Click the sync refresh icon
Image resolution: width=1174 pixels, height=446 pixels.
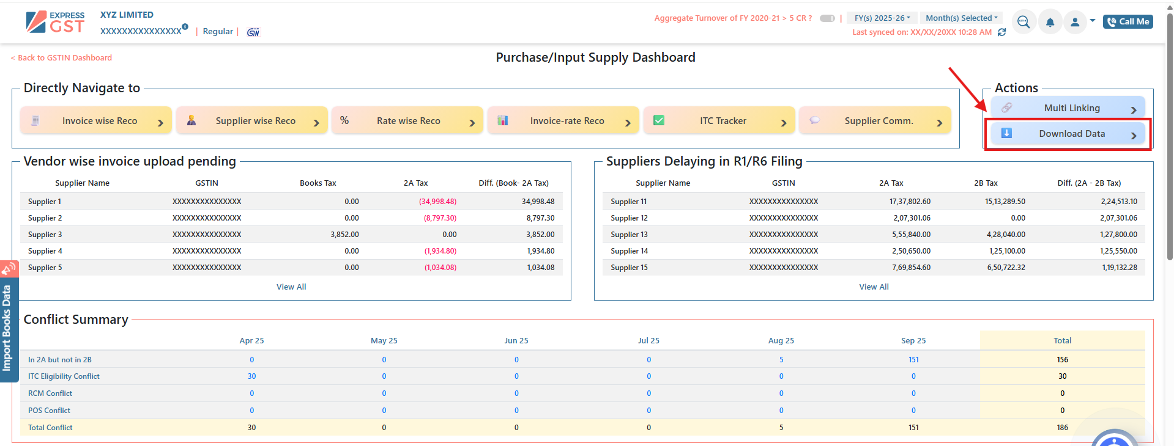coord(1001,32)
